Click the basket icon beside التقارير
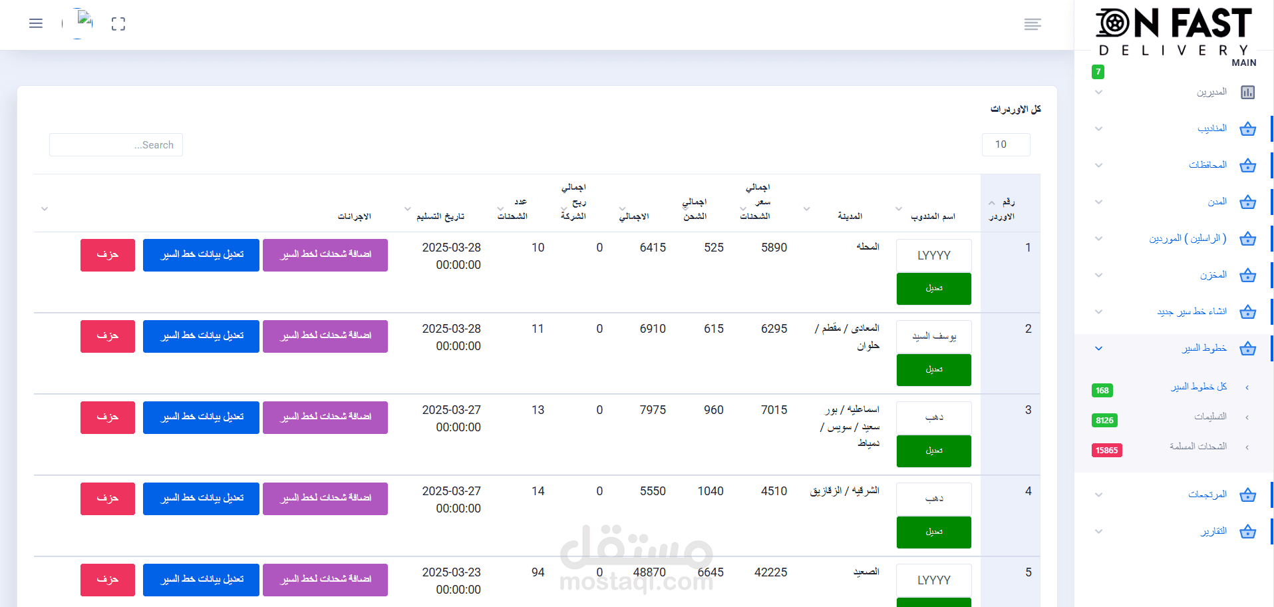1274x607 pixels. [1247, 532]
